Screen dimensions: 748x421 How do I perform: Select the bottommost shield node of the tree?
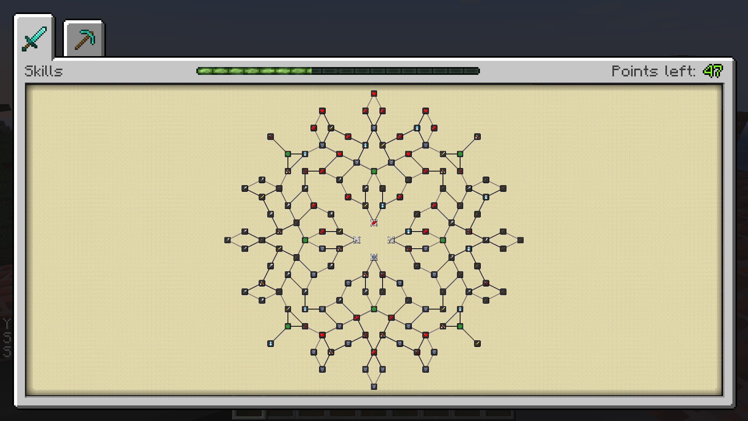tap(374, 387)
